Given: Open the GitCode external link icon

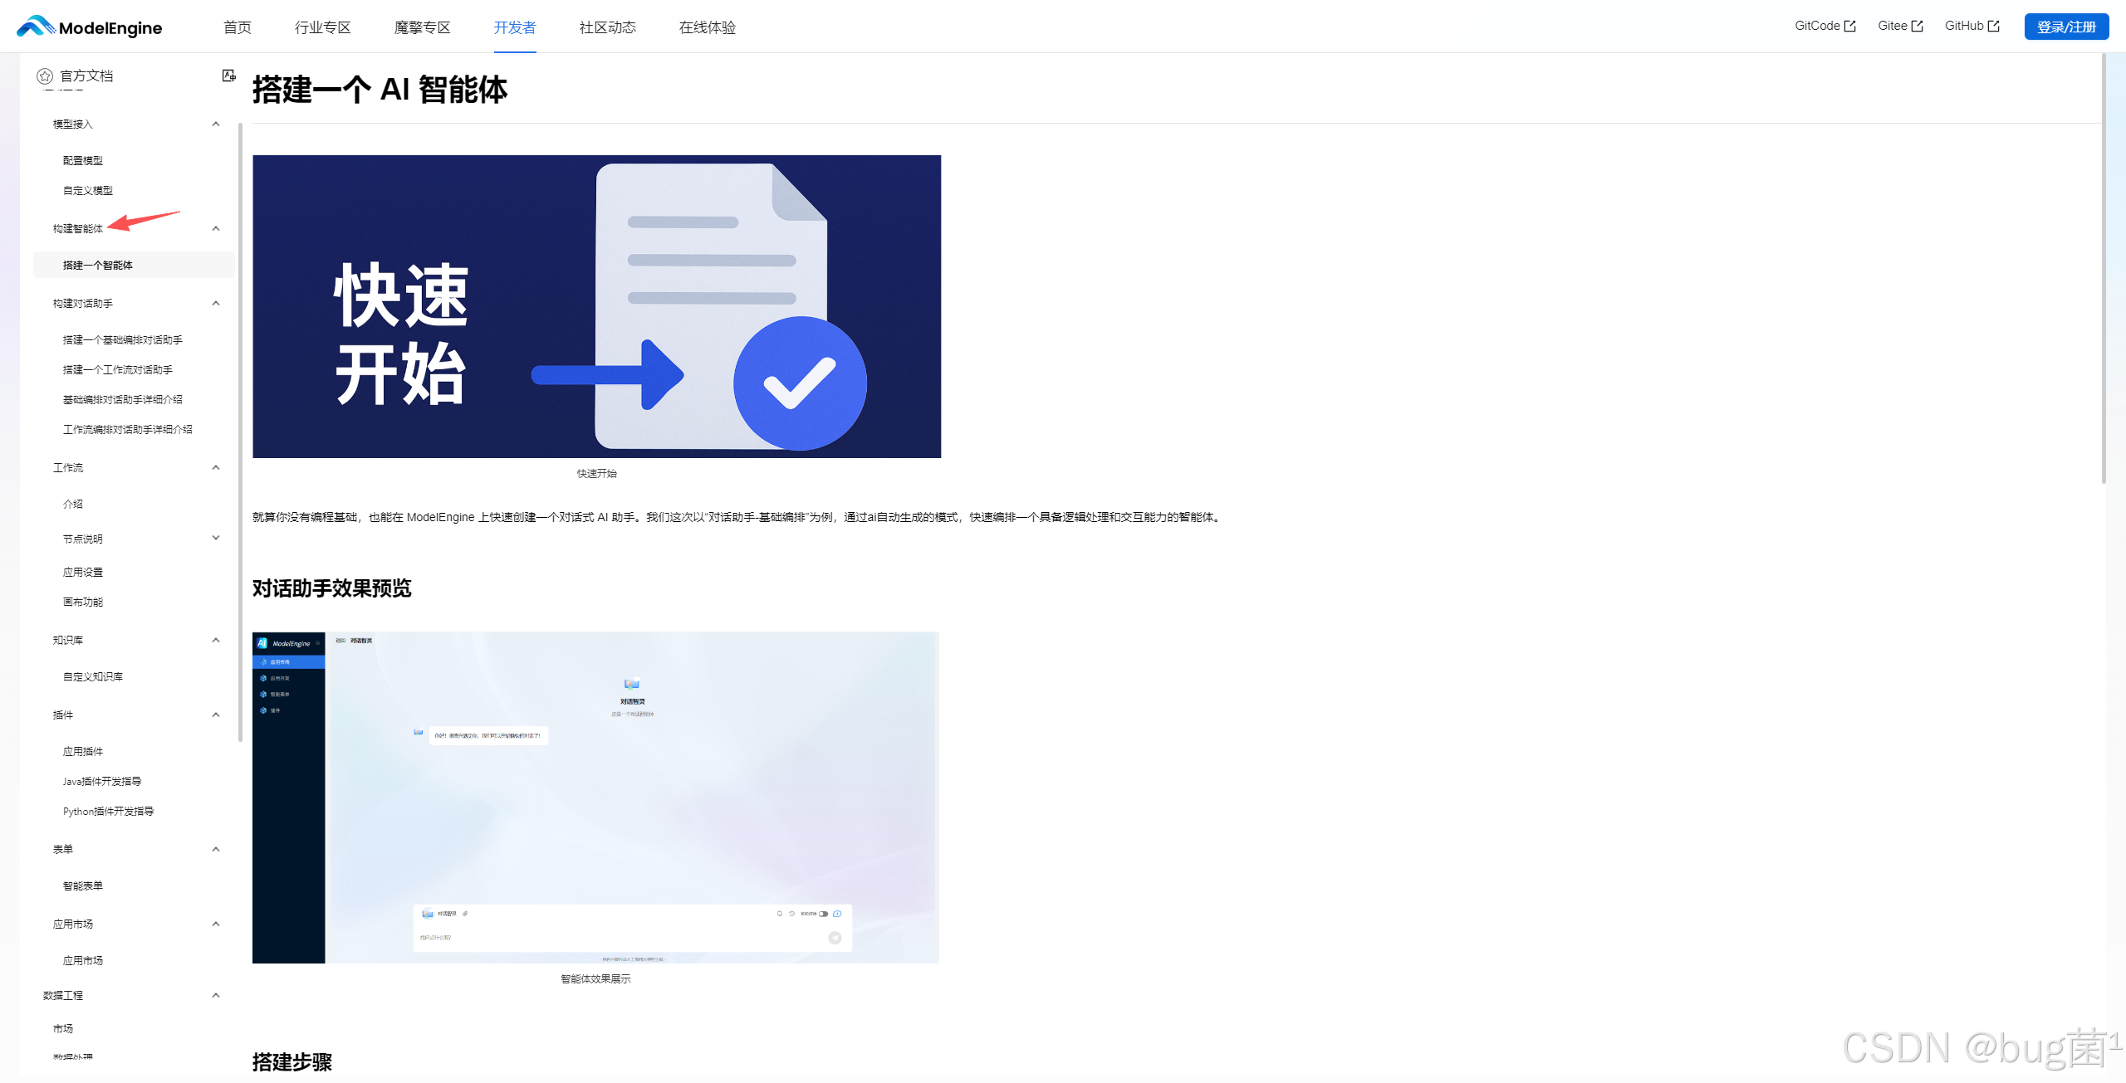Looking at the screenshot, I should tap(1849, 27).
